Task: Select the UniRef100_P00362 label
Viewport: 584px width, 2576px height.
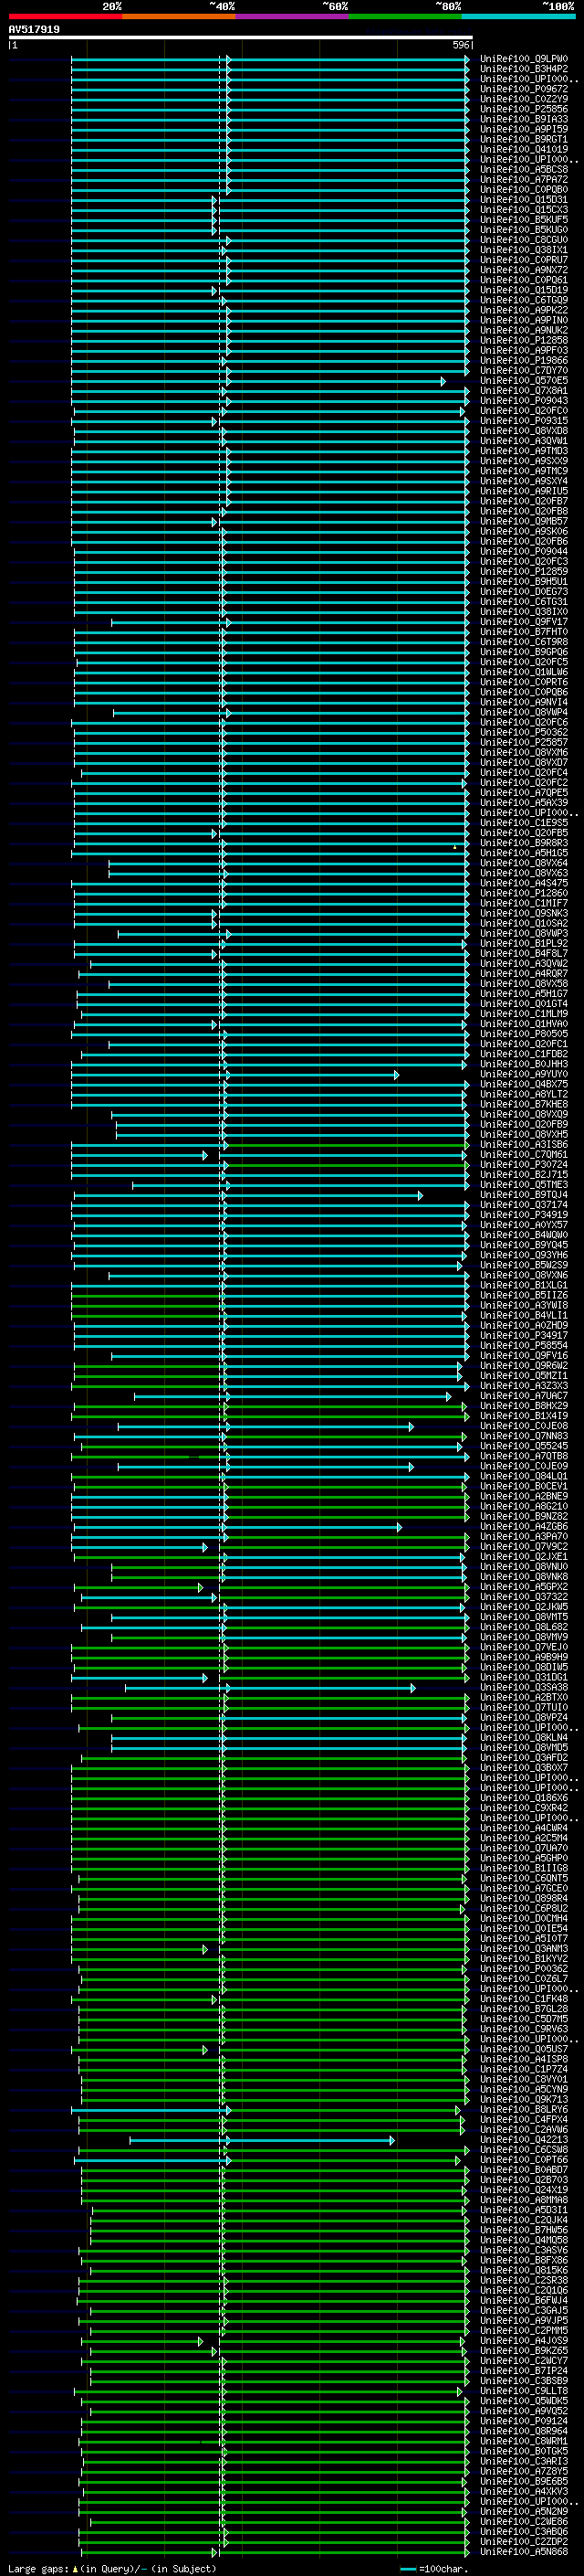Action: (524, 1969)
